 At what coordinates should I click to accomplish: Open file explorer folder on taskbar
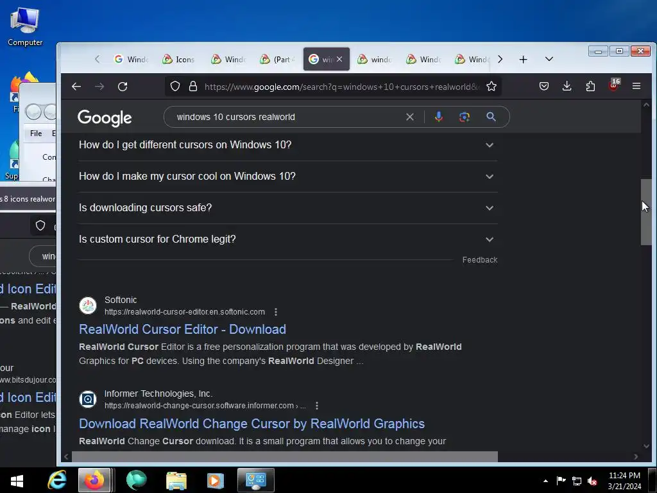point(176,480)
